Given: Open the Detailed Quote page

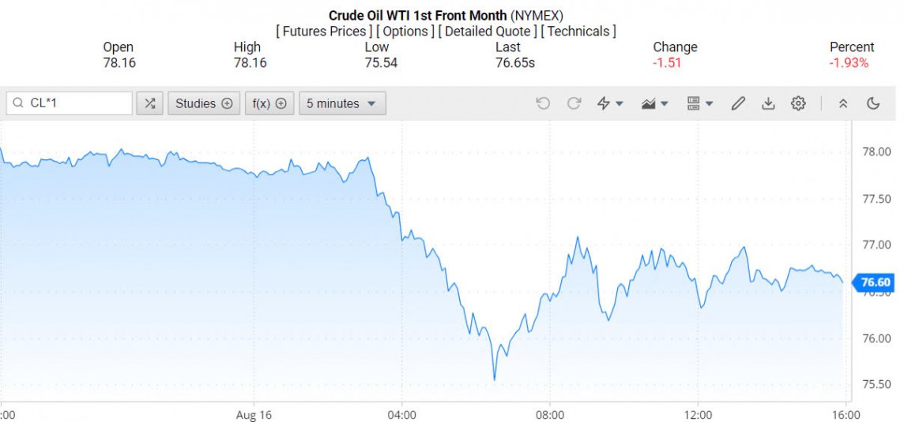Looking at the screenshot, I should pyautogui.click(x=488, y=32).
